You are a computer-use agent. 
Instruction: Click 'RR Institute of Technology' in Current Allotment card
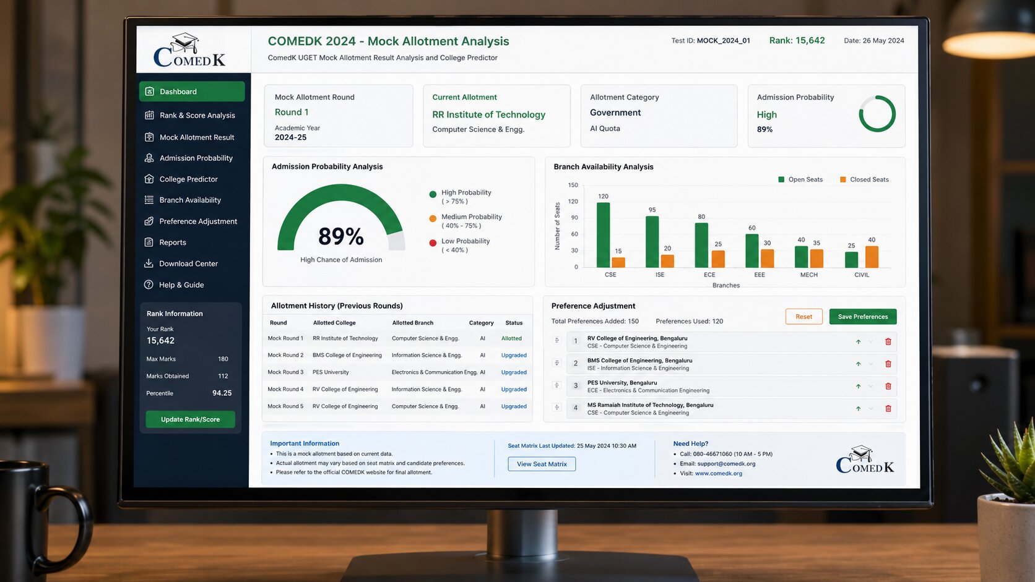489,114
